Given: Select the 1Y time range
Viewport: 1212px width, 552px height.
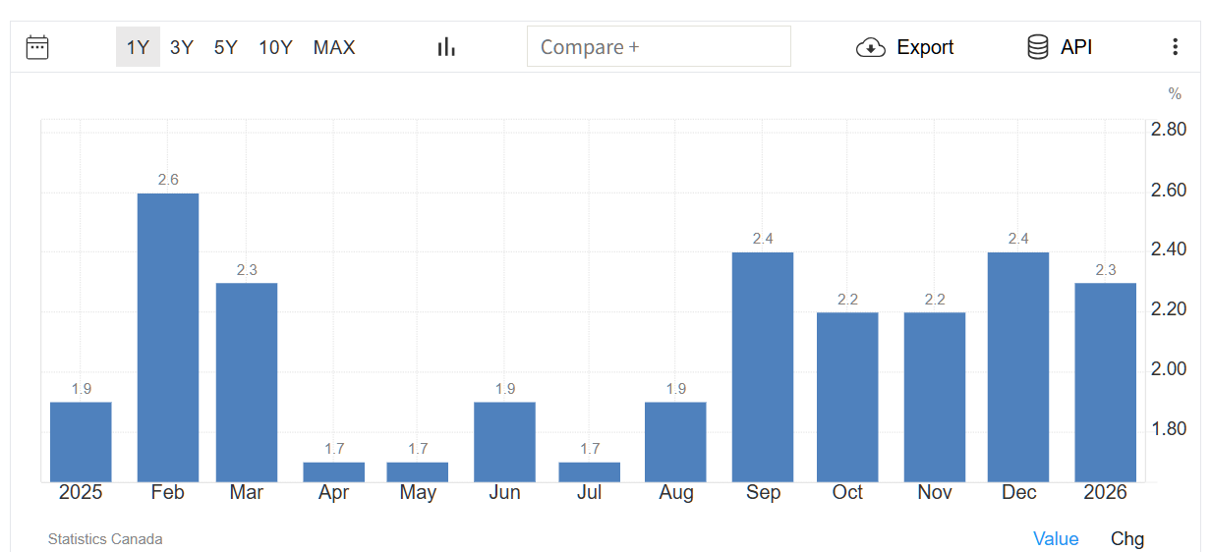Looking at the screenshot, I should (138, 47).
